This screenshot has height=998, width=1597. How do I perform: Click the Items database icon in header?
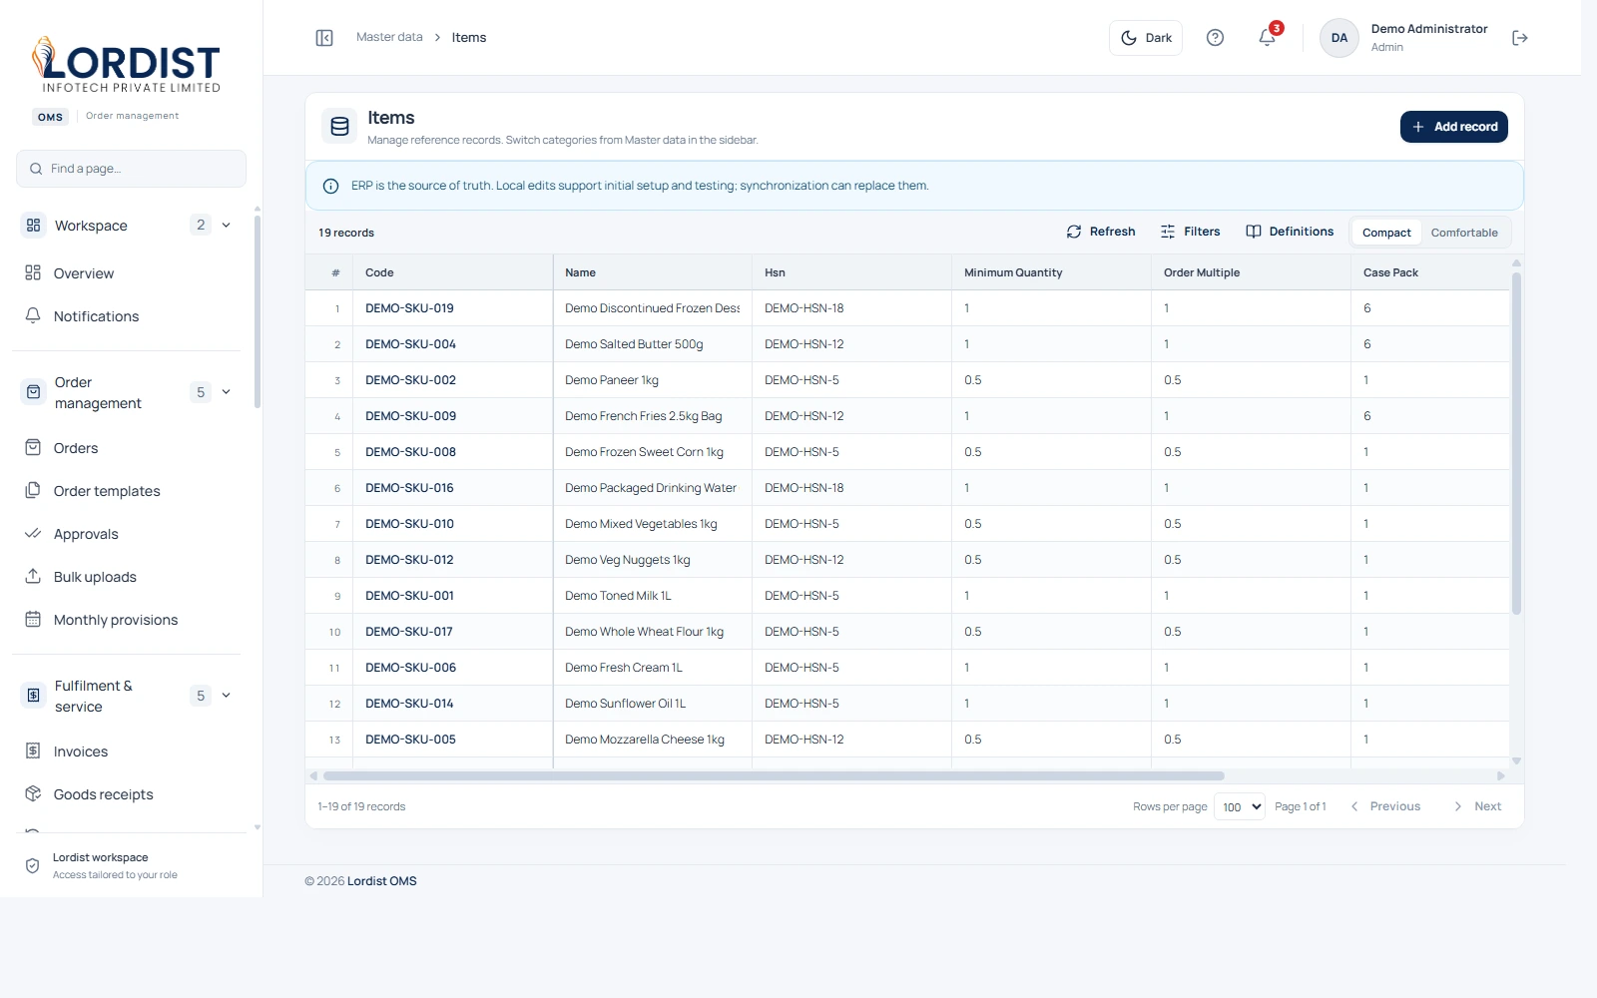[x=339, y=127]
